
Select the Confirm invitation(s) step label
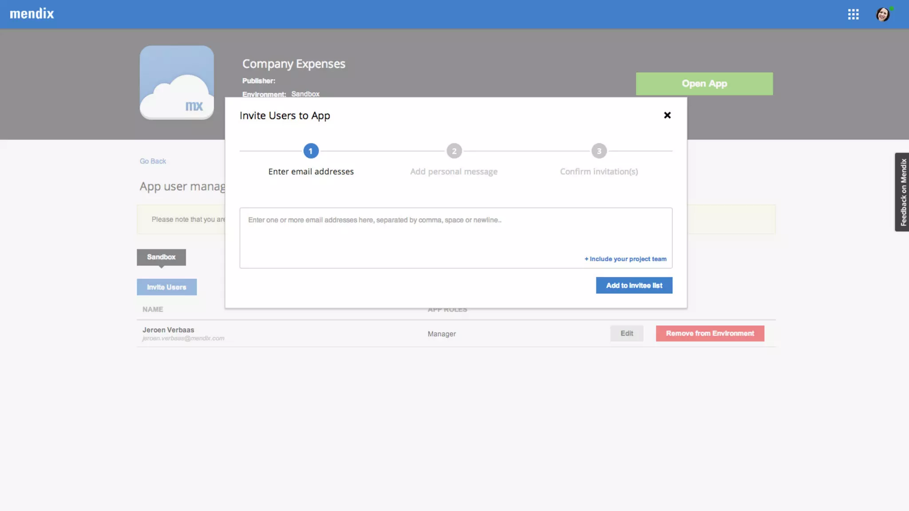click(599, 172)
